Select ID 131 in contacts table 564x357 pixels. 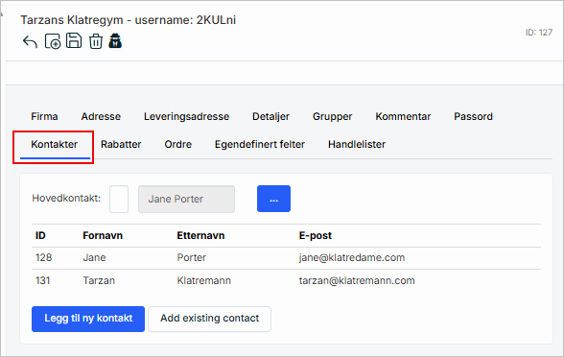43,280
